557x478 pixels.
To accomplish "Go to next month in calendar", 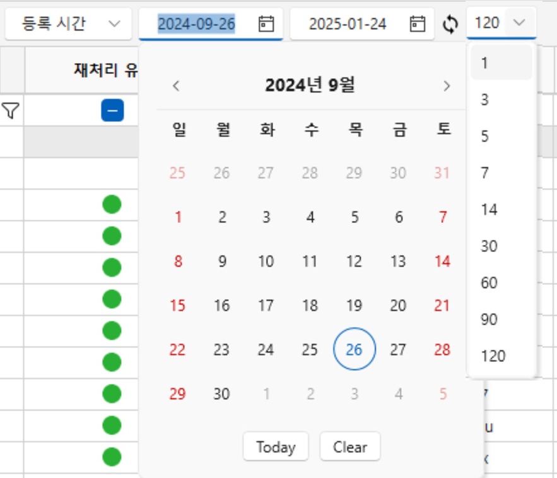I will click(x=447, y=86).
